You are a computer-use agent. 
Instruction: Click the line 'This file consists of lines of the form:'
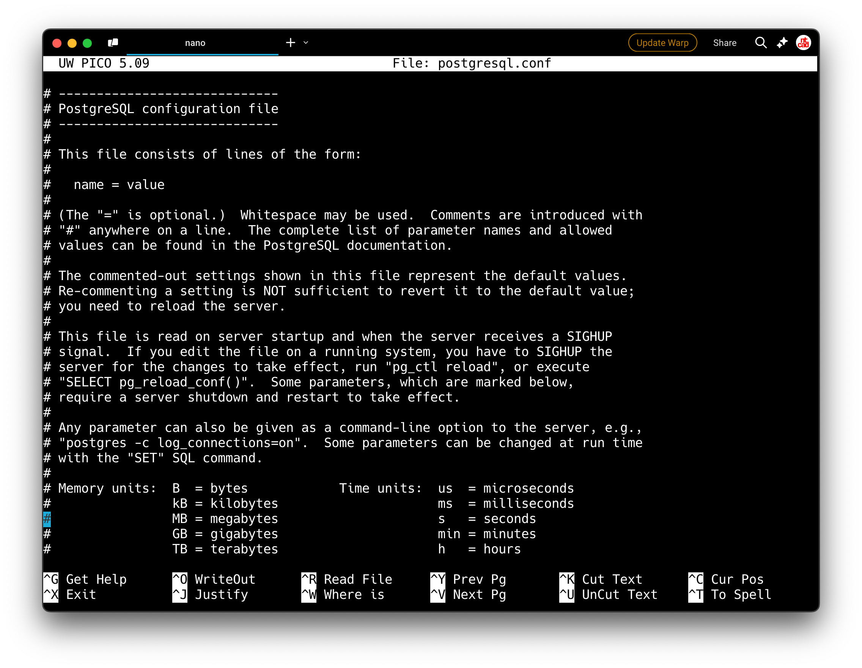pyautogui.click(x=202, y=154)
